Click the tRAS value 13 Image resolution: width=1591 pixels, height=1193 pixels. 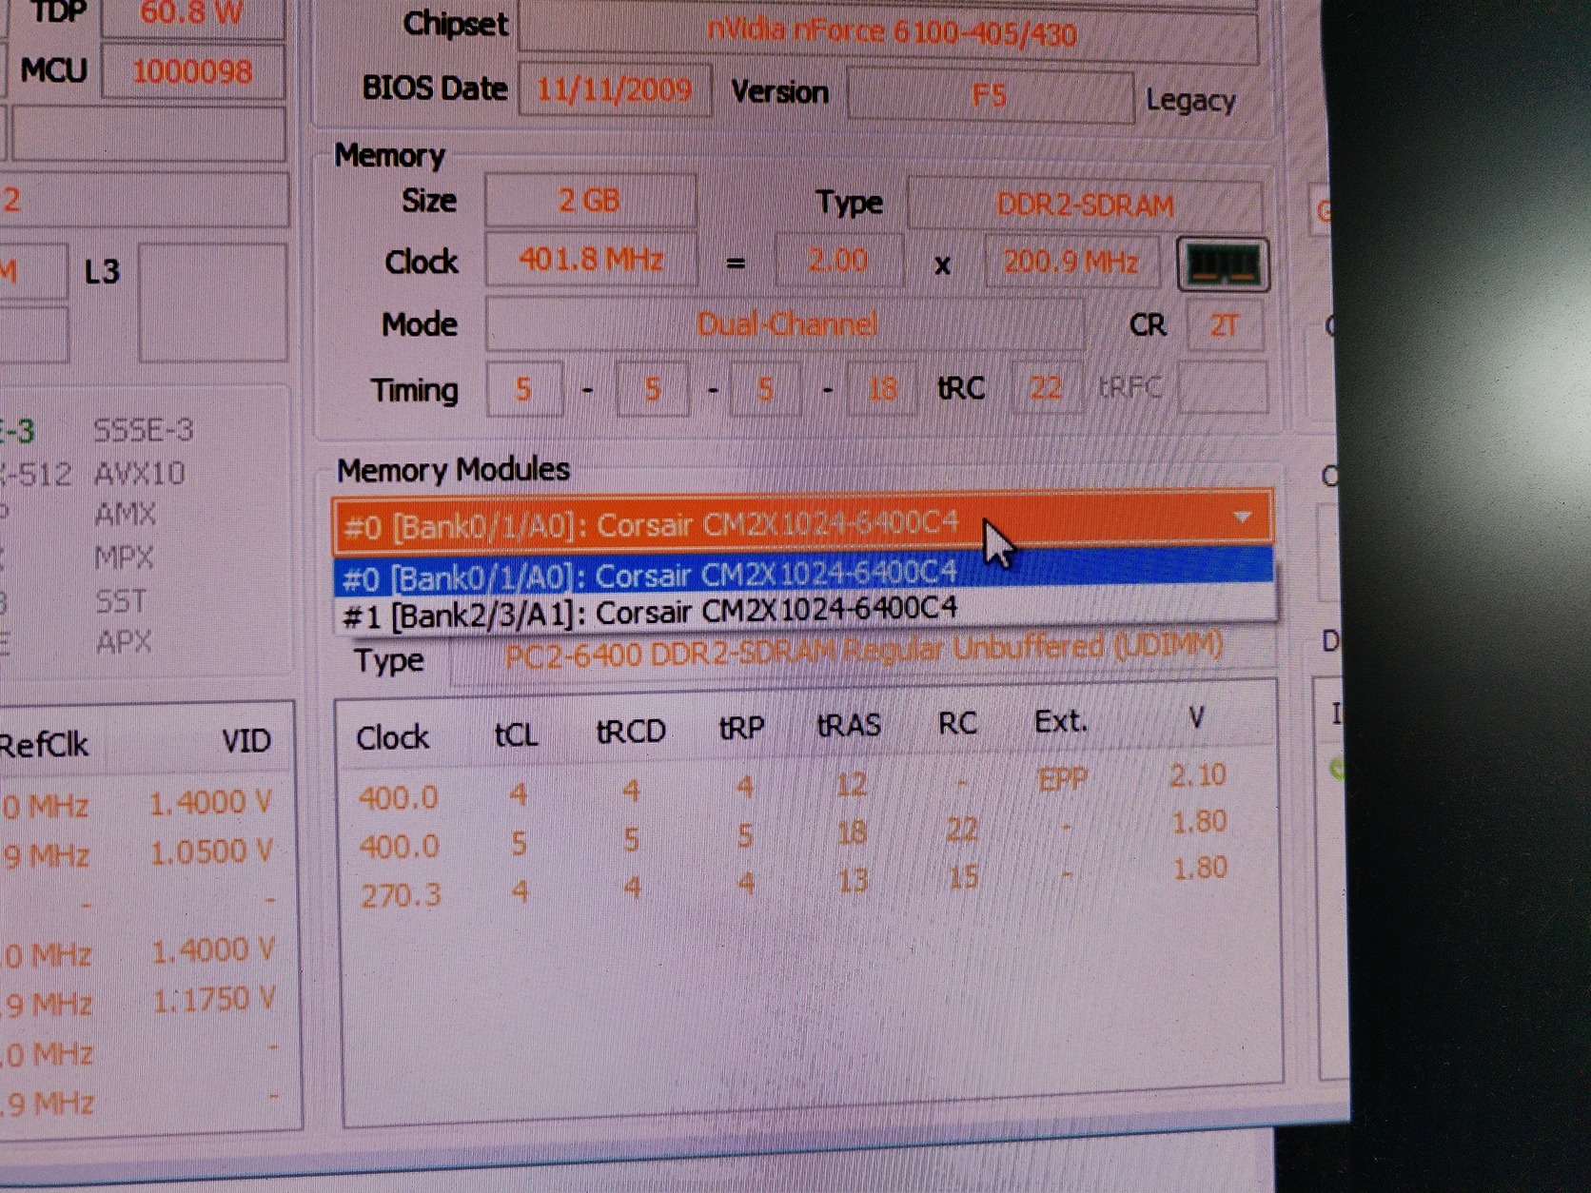pos(853,881)
